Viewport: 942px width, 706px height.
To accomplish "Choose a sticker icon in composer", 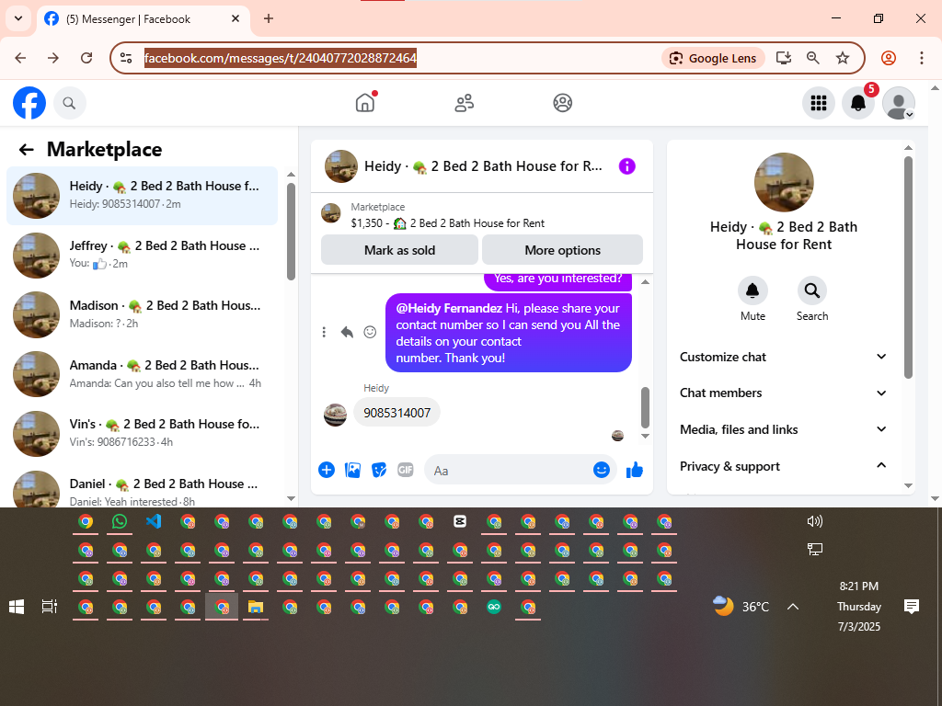I will [x=379, y=470].
